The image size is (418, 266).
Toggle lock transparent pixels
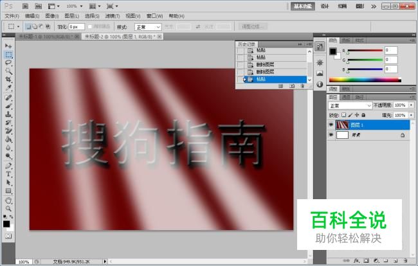344,115
